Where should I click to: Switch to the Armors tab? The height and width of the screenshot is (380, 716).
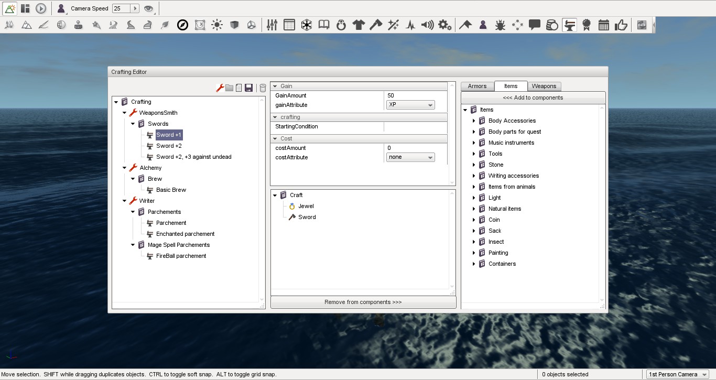coord(477,86)
